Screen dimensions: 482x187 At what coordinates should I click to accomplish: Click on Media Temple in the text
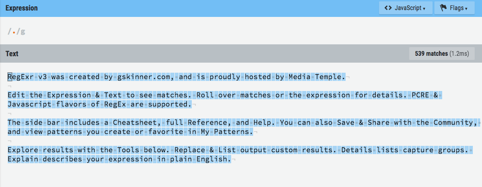coord(316,77)
